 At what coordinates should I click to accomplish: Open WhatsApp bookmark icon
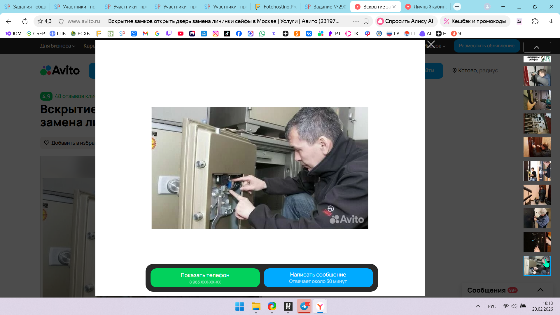pyautogui.click(x=262, y=34)
